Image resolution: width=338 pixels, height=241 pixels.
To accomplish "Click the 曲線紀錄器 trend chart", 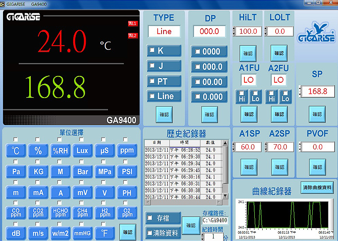I will click(x=287, y=215).
